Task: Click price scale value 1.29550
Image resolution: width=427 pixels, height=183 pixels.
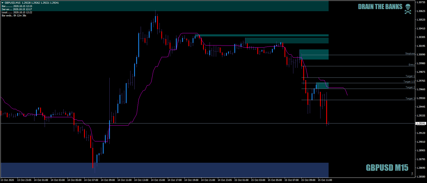Action: click(421, 98)
